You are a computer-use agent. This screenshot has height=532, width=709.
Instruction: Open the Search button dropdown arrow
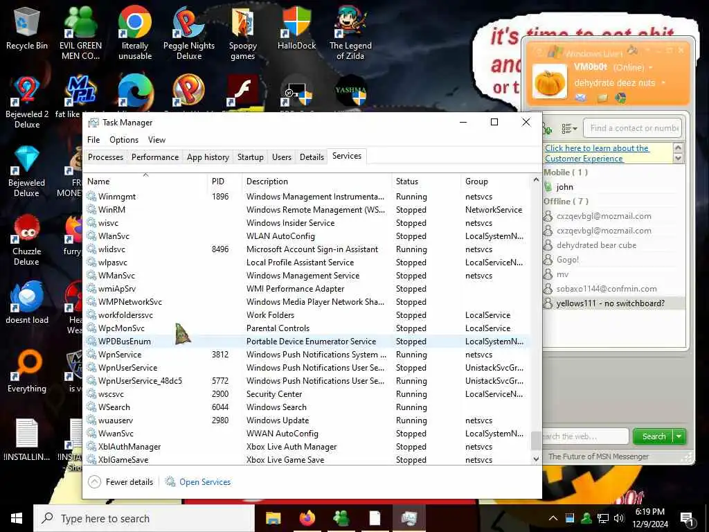679,436
